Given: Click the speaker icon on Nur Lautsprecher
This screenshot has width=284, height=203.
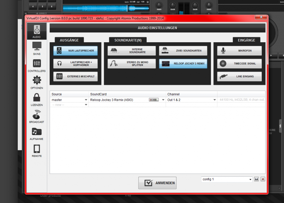Looking at the screenshot, I should pyautogui.click(x=59, y=50).
